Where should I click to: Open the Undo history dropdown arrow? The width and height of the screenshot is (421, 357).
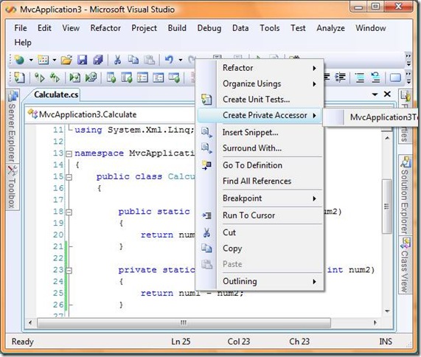[x=181, y=60]
